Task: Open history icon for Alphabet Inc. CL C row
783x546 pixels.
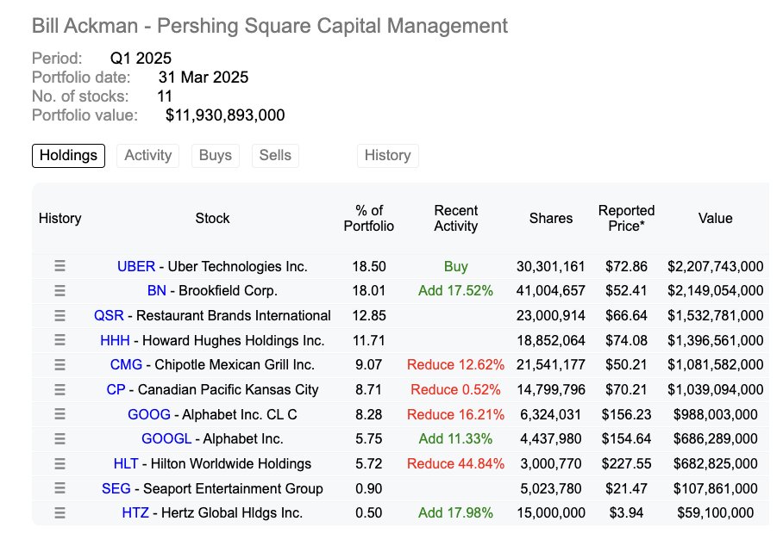Action: pos(60,414)
